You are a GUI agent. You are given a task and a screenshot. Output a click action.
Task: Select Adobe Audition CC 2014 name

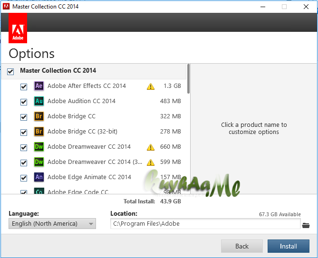[81, 101]
